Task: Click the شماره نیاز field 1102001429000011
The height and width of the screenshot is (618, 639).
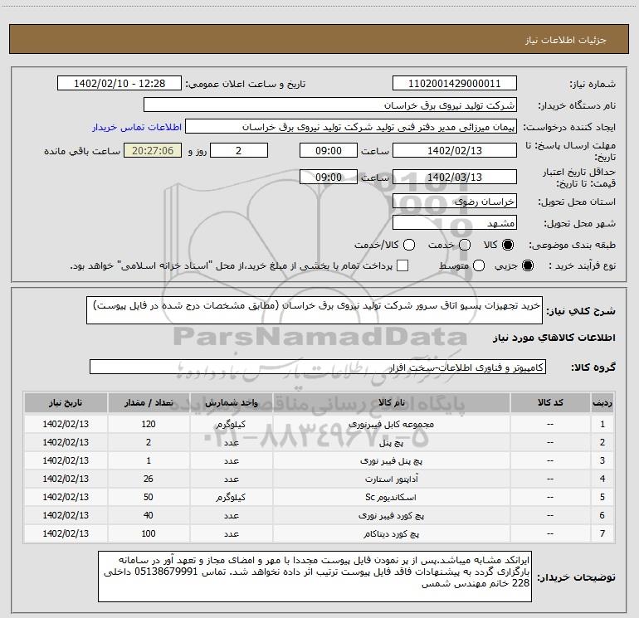Action: 455,84
